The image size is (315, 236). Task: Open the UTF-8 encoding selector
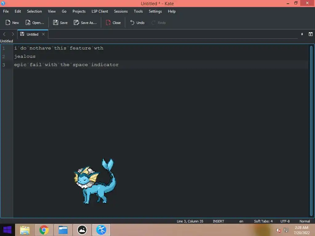(x=285, y=221)
